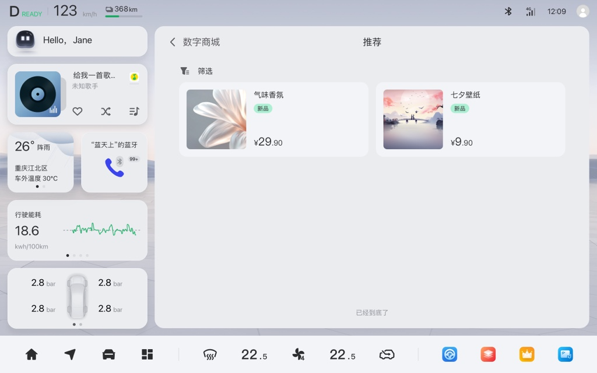The image size is (597, 373).
Task: Open the app grid launcher
Action: click(148, 354)
